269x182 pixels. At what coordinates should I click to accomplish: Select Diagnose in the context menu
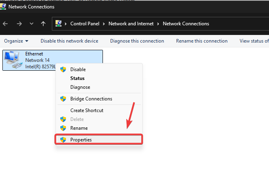(x=80, y=87)
